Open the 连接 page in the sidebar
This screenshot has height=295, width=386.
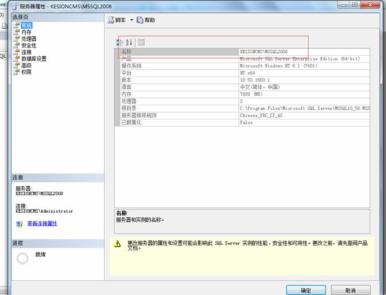click(x=26, y=52)
